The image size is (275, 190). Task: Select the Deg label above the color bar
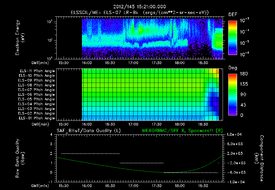[x=233, y=68]
